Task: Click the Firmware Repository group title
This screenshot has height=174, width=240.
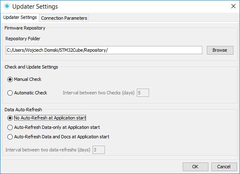Action: pos(25,28)
